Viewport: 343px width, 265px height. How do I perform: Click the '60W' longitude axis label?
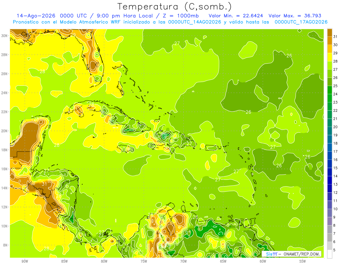[x=263, y=261]
